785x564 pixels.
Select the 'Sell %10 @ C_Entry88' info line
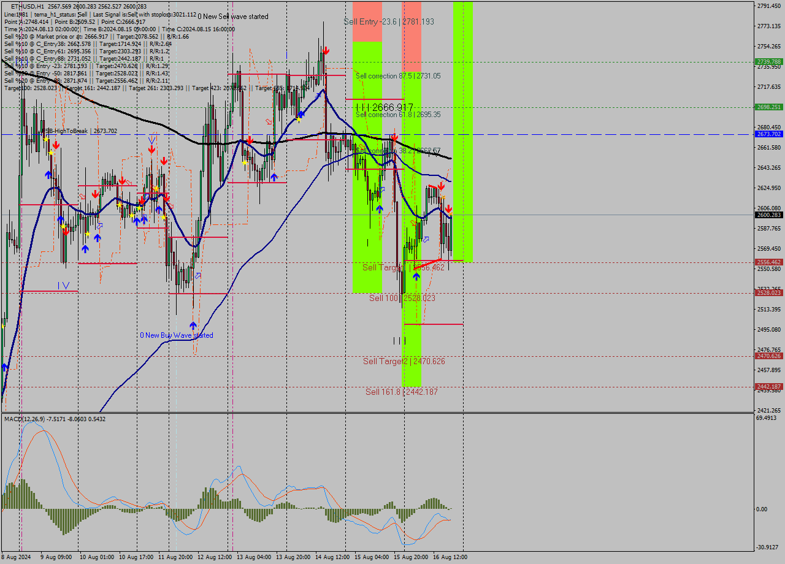[x=85, y=58]
